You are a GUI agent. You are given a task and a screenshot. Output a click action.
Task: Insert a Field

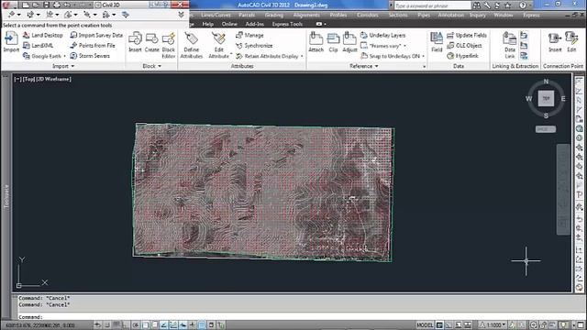click(437, 42)
